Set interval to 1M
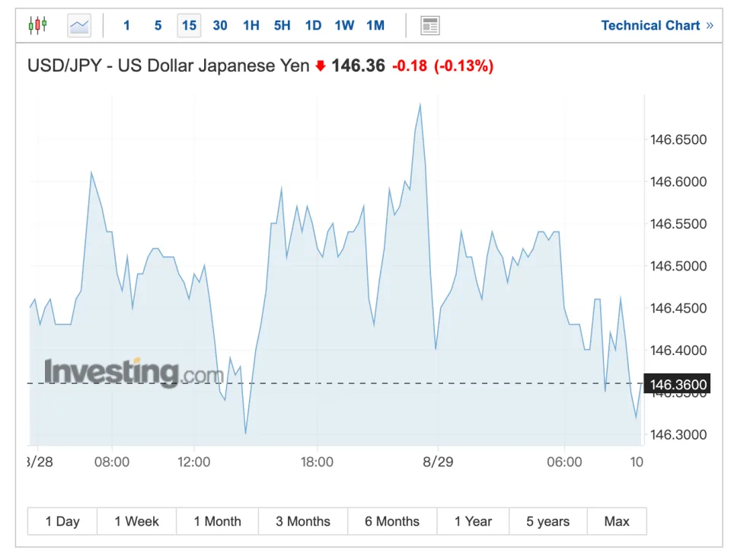The width and height of the screenshot is (731, 557). point(375,25)
